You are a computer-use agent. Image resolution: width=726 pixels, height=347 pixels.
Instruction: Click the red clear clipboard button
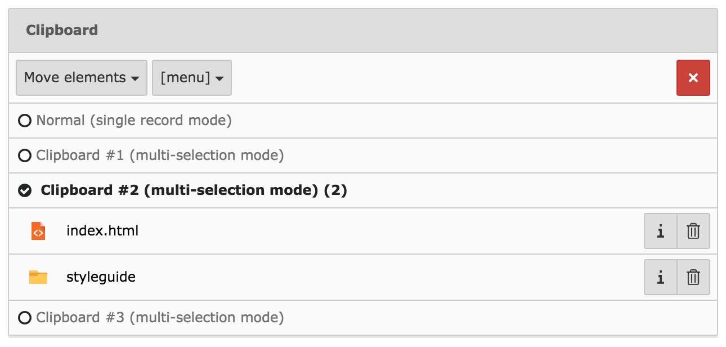point(693,78)
